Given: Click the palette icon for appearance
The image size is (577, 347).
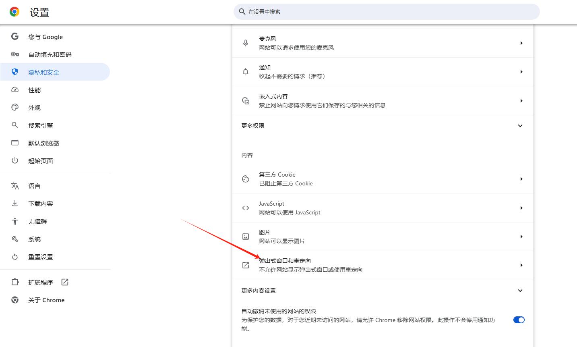Looking at the screenshot, I should point(15,108).
